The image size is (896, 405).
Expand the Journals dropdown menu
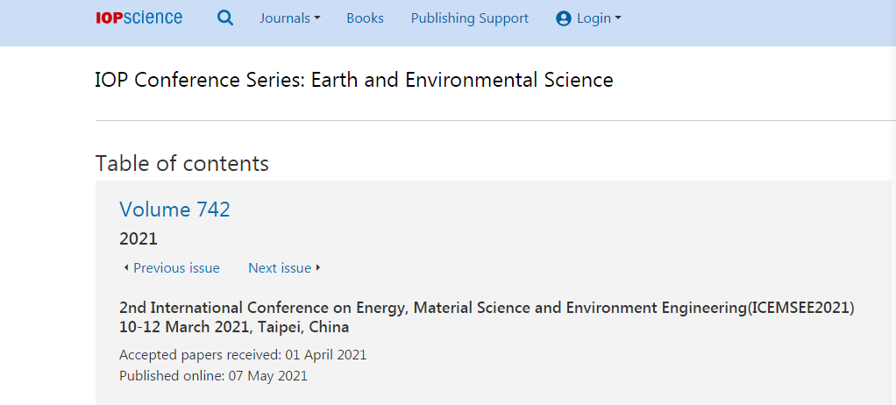click(x=289, y=18)
